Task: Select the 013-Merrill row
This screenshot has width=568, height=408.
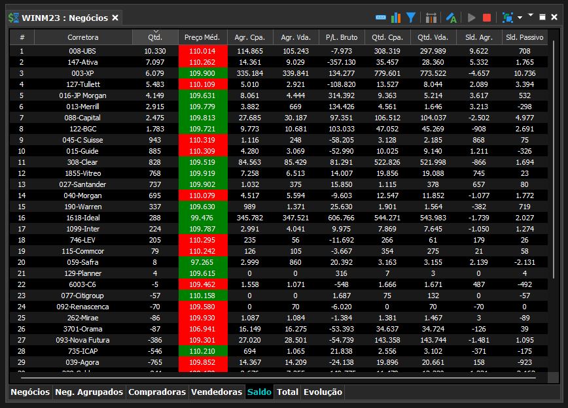Action: tap(279, 107)
